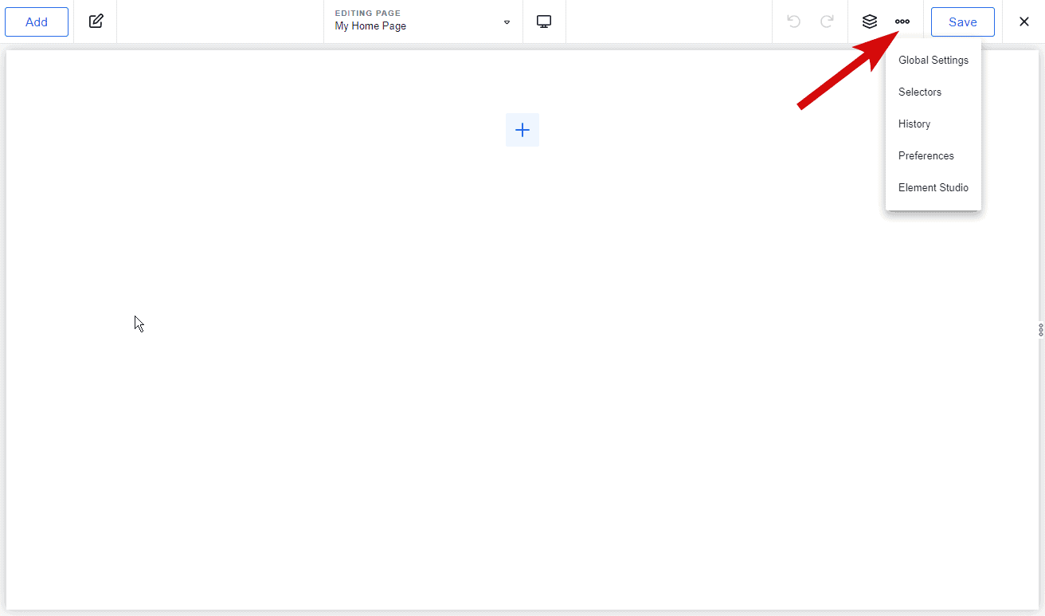Launch Element Studio from the menu
1045x616 pixels.
933,188
